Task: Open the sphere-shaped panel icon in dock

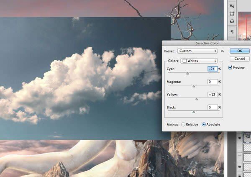Action: pyautogui.click(x=232, y=21)
